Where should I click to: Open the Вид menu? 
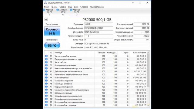click(70, 7)
